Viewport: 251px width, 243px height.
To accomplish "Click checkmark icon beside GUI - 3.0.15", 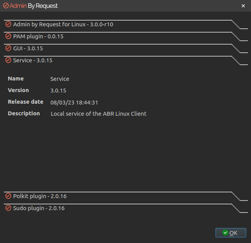I will click(x=8, y=48).
